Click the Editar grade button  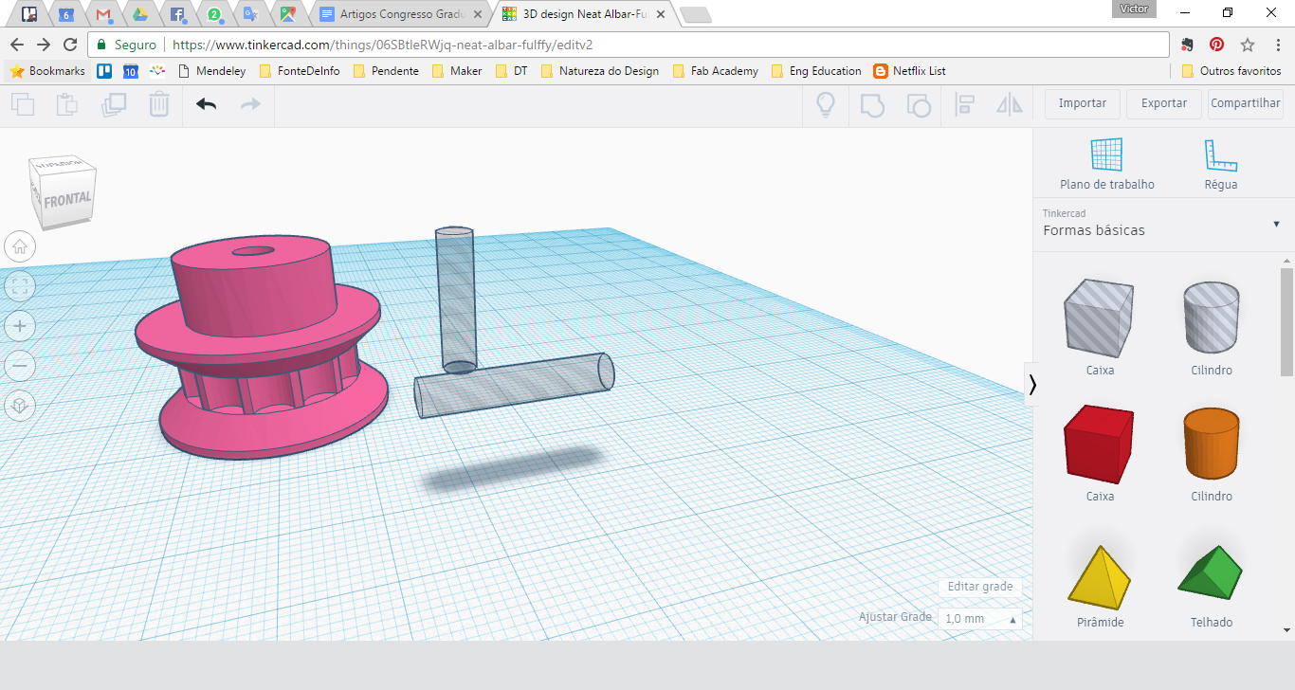click(x=980, y=587)
